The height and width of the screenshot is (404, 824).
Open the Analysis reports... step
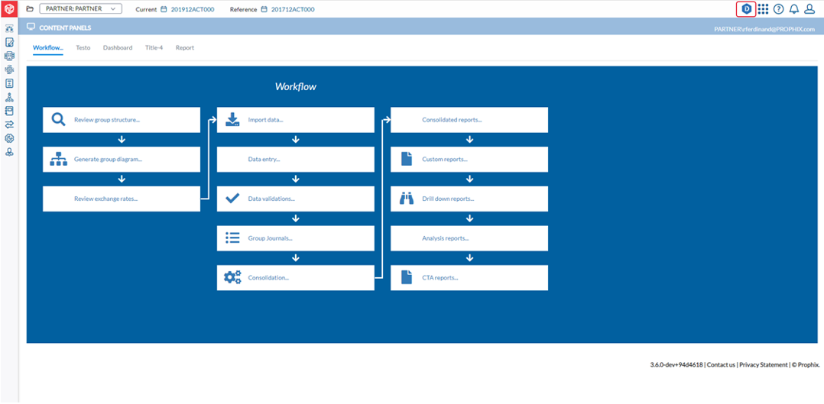469,238
